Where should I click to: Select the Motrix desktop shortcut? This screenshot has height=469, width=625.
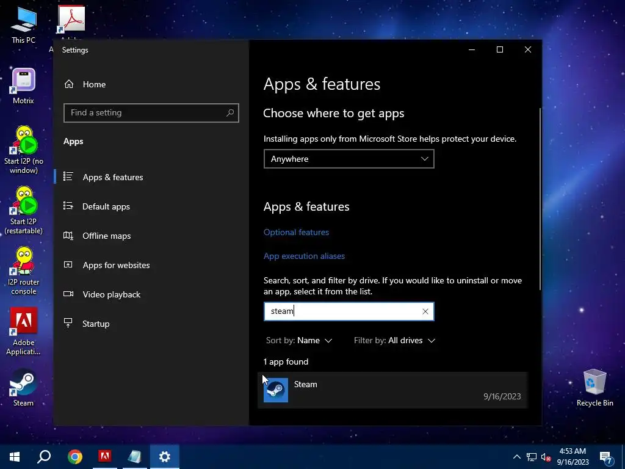[x=24, y=85]
